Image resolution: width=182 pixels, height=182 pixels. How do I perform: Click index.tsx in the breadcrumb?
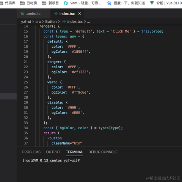point(75,22)
